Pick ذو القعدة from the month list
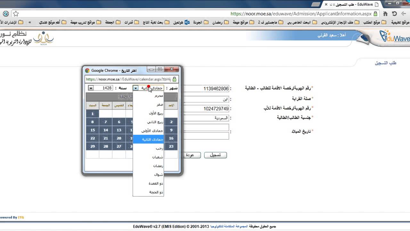Screen dimensions: 410x231 pyautogui.click(x=148, y=184)
